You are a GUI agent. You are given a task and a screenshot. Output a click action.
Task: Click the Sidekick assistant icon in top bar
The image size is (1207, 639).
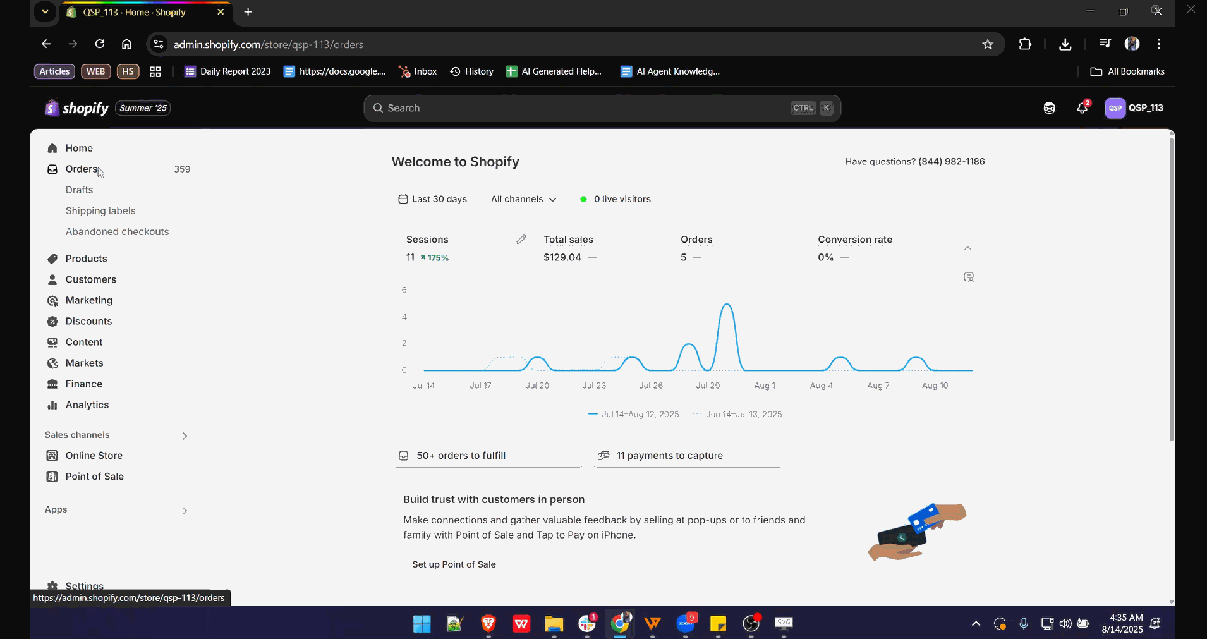tap(1049, 108)
